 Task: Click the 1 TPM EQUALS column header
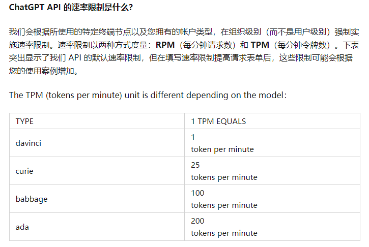(x=218, y=121)
